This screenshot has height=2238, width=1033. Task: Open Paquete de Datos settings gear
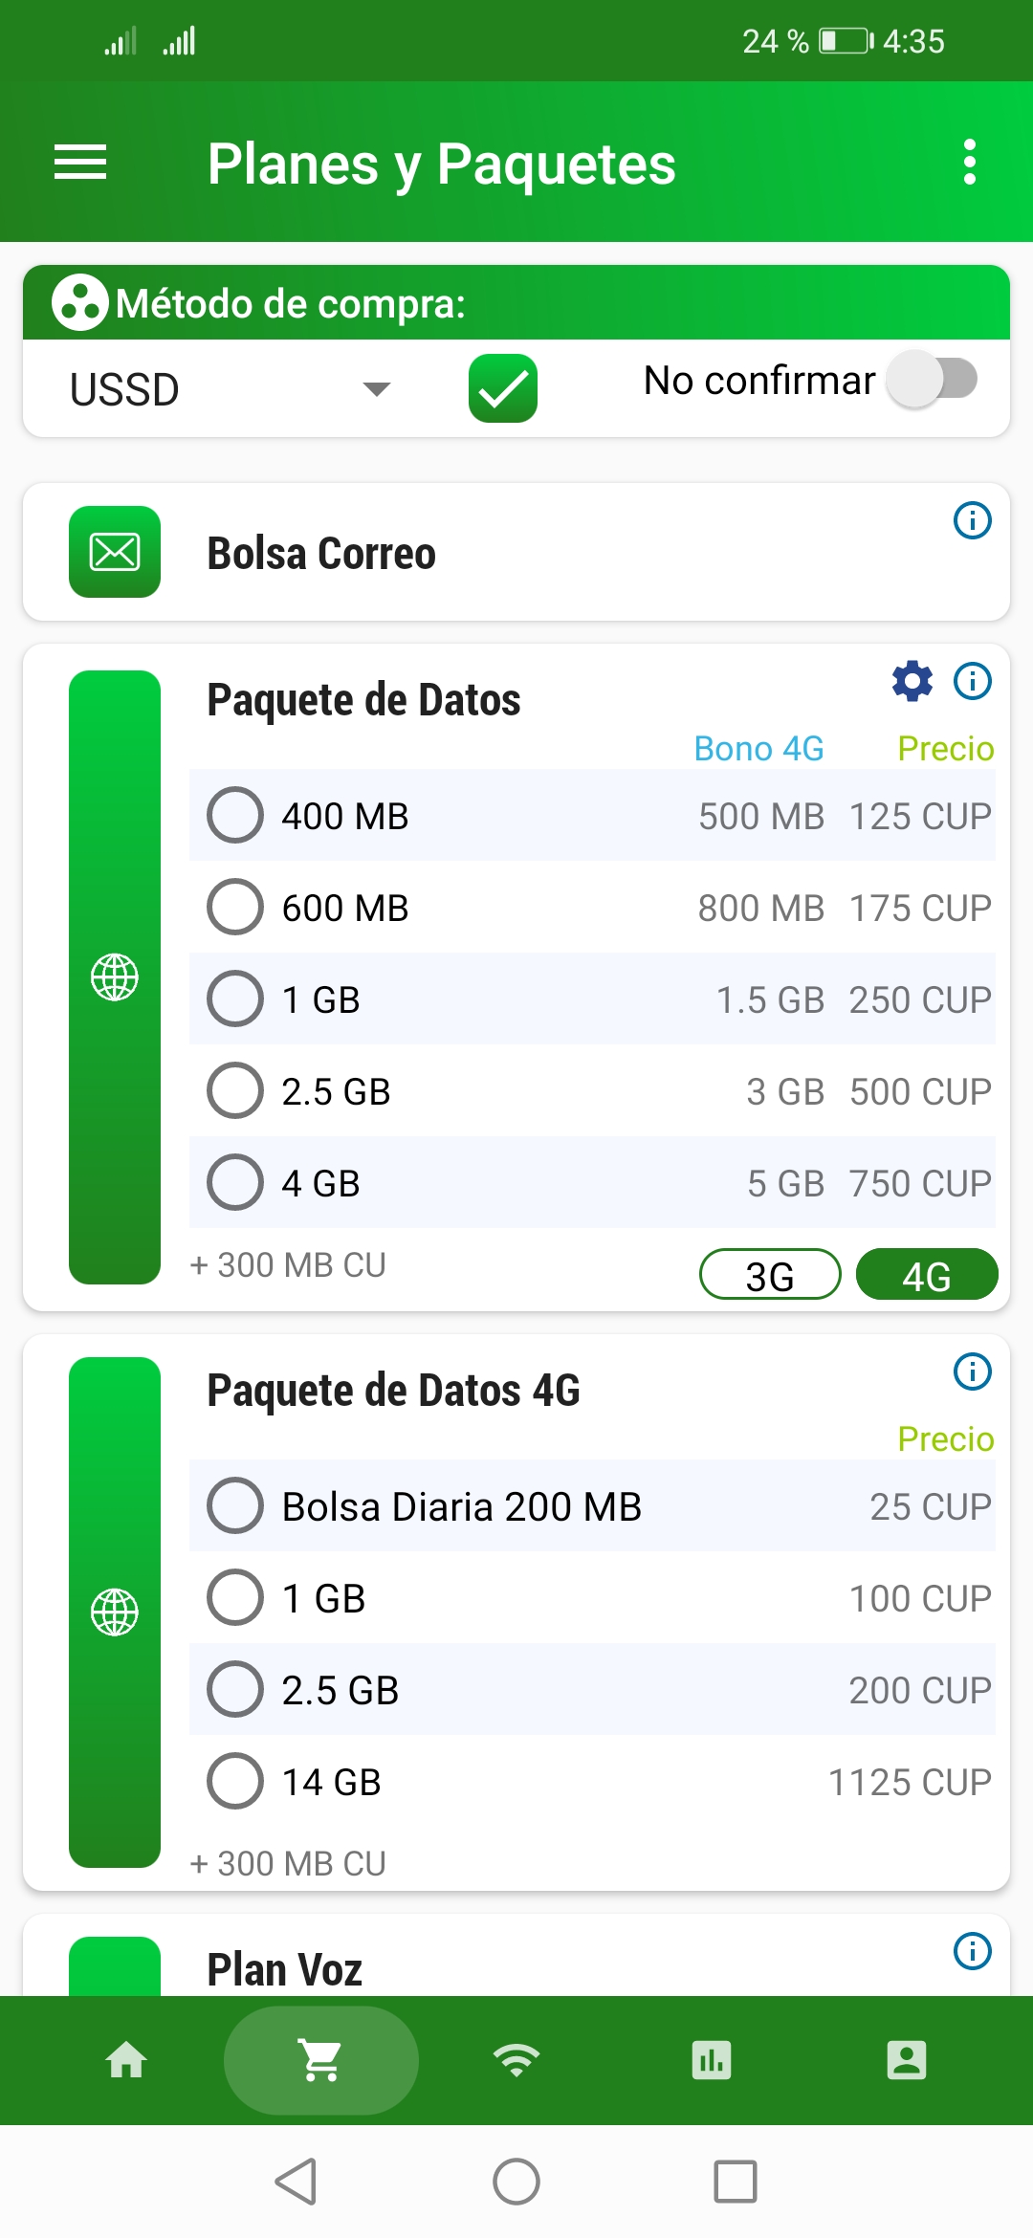tap(912, 681)
